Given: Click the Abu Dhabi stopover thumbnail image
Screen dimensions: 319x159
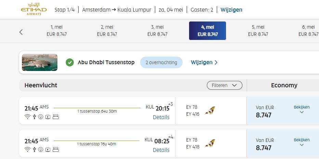Looking at the screenshot, I should (40, 62).
